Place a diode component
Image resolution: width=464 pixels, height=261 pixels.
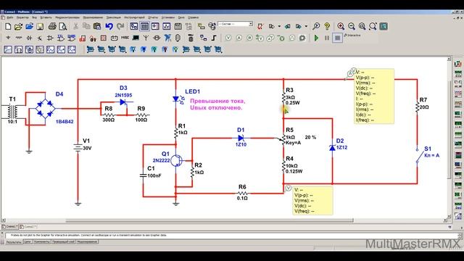29,38
